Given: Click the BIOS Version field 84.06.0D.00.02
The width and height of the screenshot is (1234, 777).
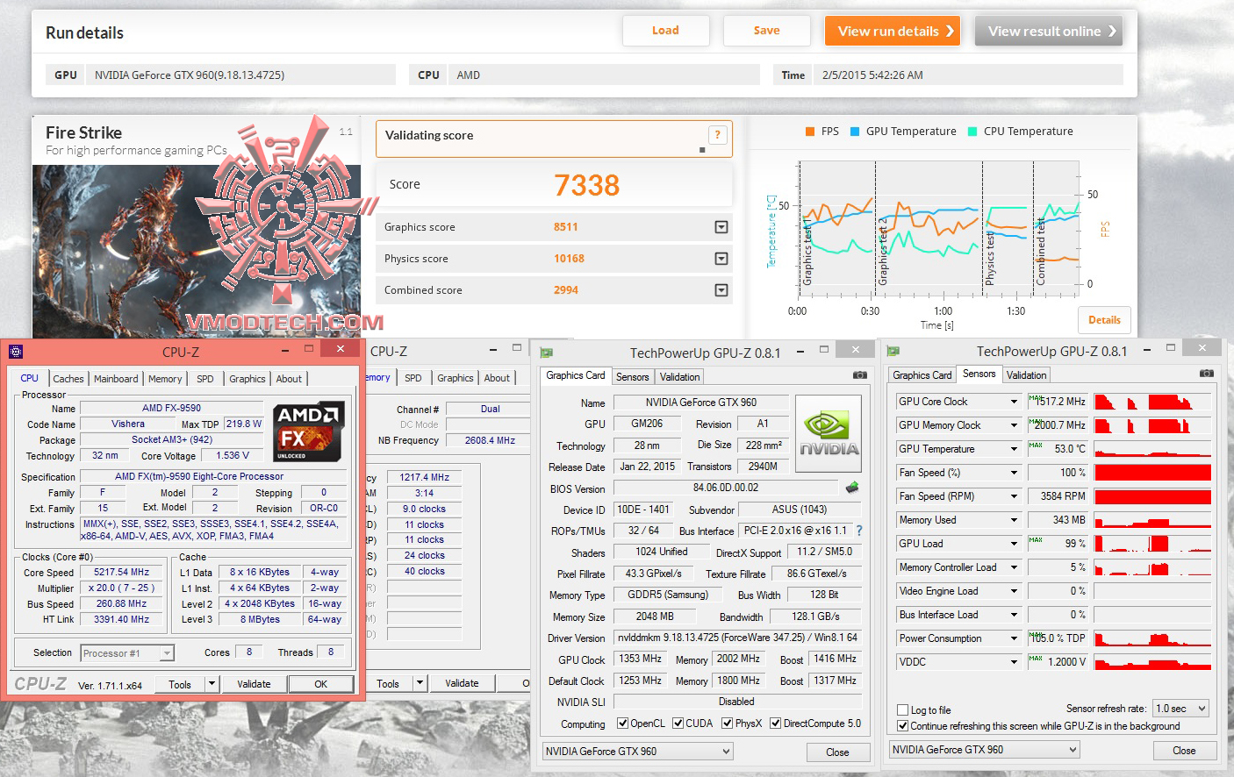Looking at the screenshot, I should pyautogui.click(x=726, y=488).
